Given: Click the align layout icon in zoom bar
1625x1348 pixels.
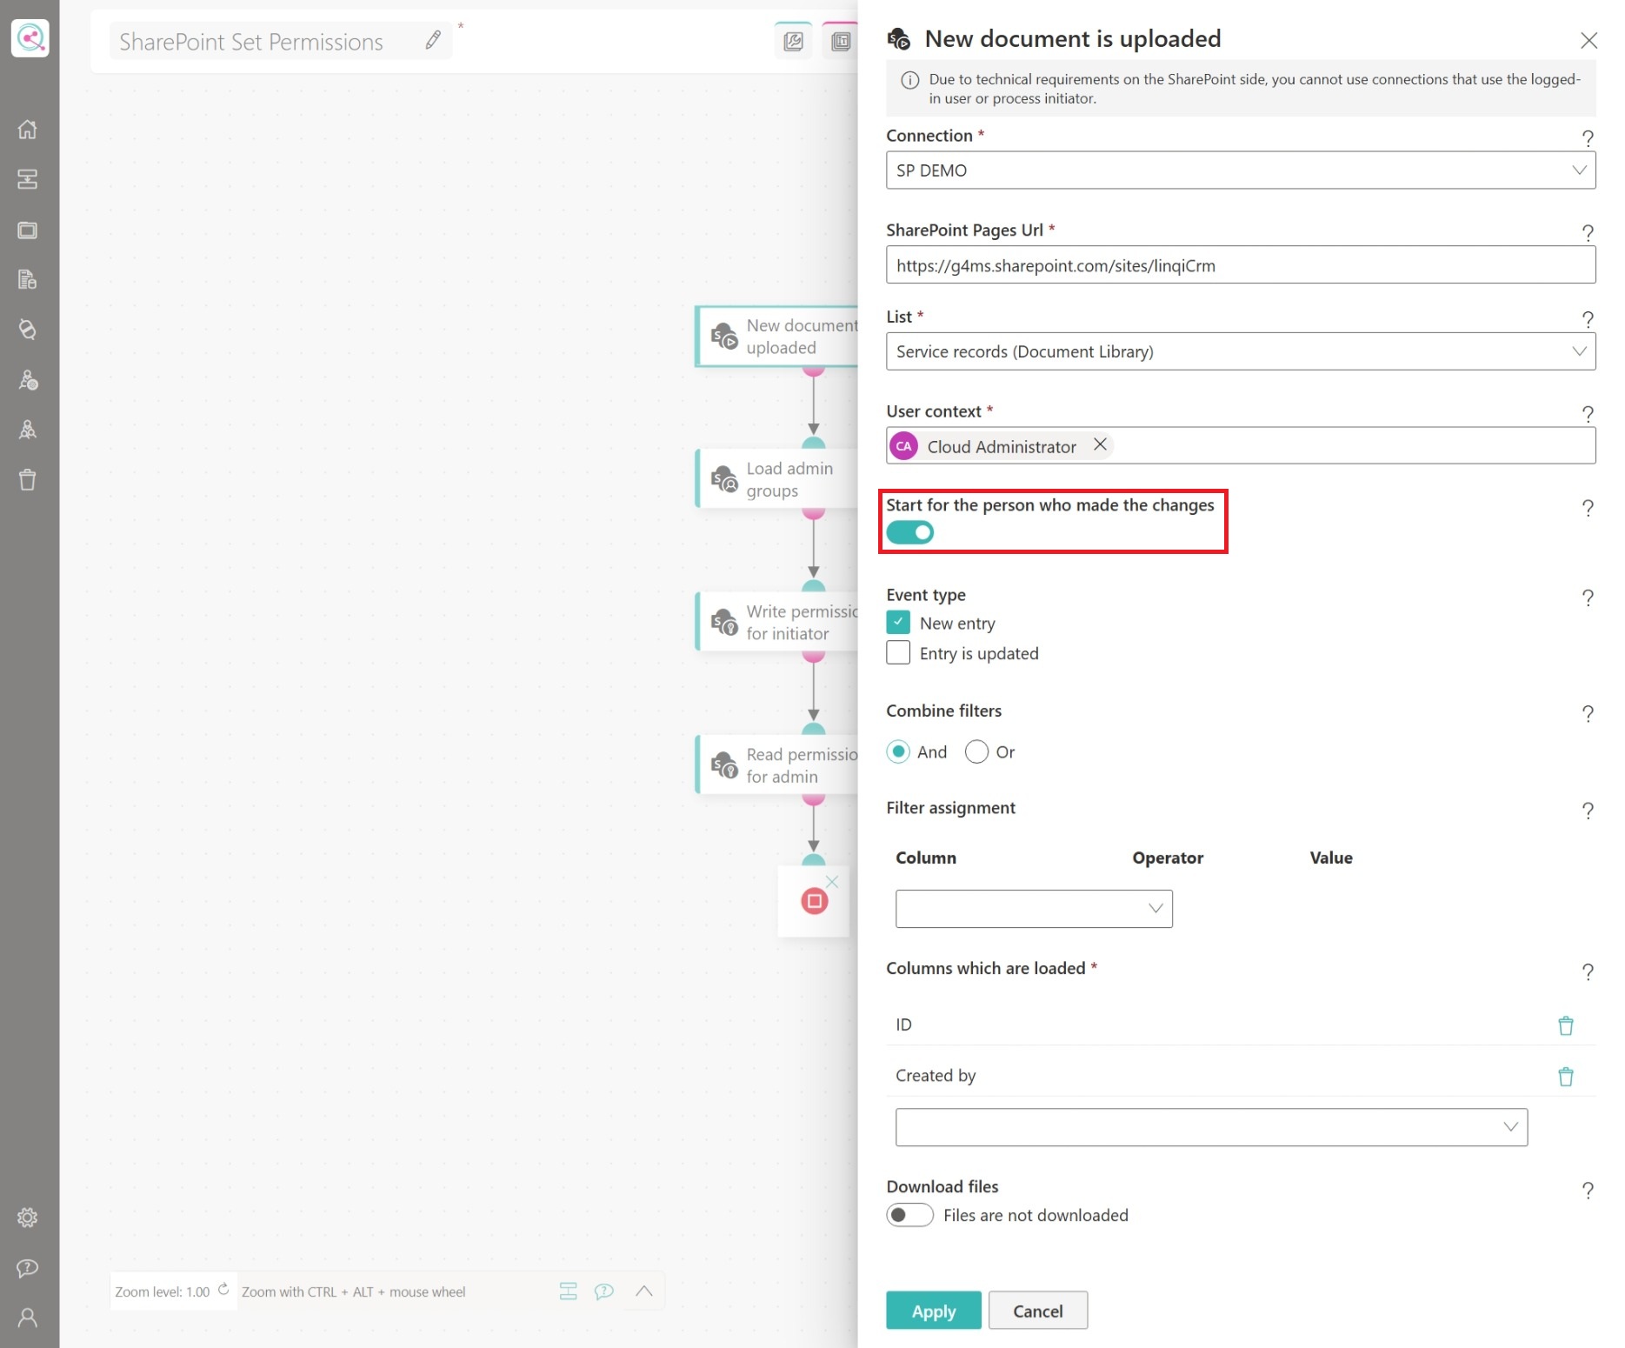Looking at the screenshot, I should click(569, 1291).
